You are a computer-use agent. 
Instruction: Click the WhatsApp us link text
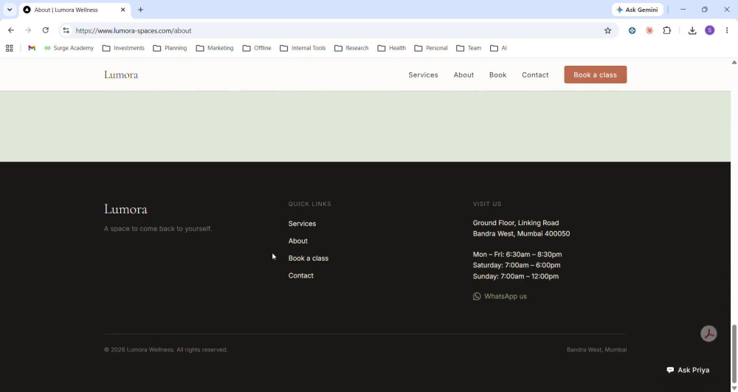(x=506, y=297)
